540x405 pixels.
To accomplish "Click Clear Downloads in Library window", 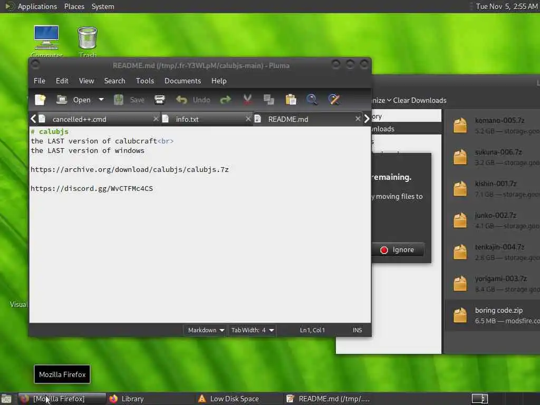I will tap(419, 101).
